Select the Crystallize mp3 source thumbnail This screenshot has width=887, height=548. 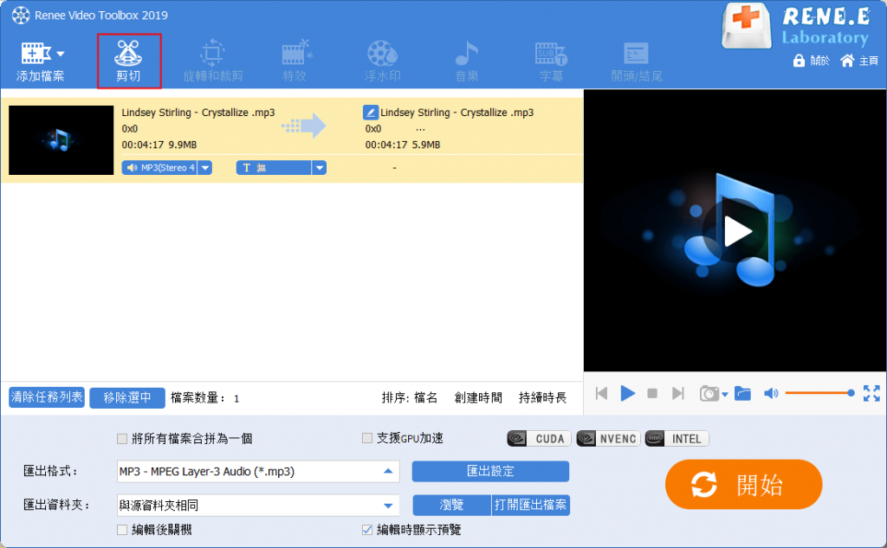[62, 140]
